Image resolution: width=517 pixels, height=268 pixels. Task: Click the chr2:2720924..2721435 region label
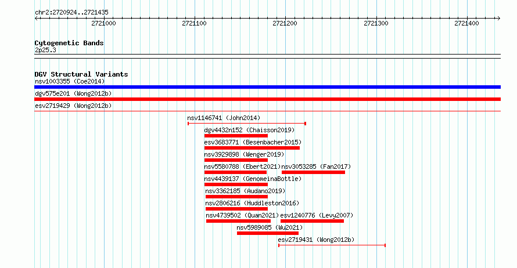[x=71, y=13]
